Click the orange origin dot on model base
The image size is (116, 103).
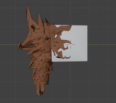point(43,86)
